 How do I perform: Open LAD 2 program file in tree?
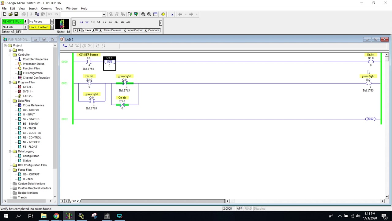tap(28, 96)
